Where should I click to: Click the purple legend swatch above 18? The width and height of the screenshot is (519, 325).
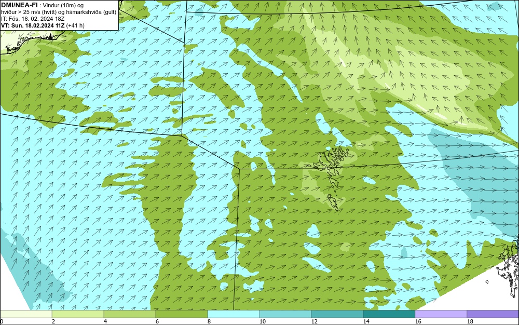(x=493, y=314)
